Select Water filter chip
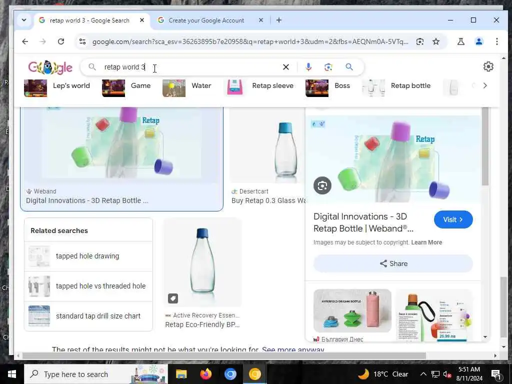This screenshot has height=384, width=512. tap(187, 87)
